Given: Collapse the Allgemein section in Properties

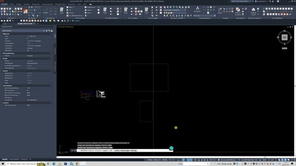Looking at the screenshot, I should point(51,34).
